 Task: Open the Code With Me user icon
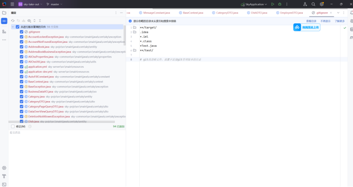305,4
